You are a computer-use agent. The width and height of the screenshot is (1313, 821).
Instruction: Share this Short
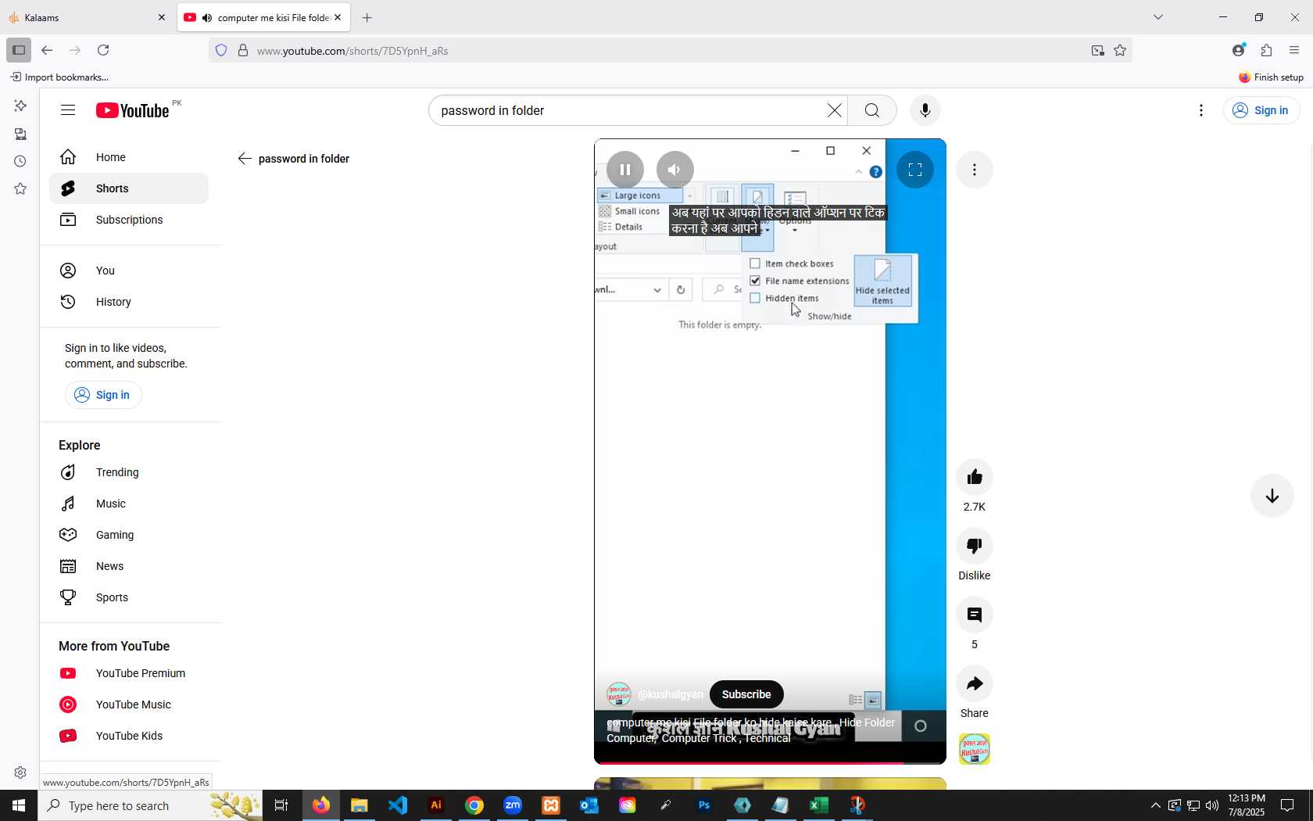point(975,683)
